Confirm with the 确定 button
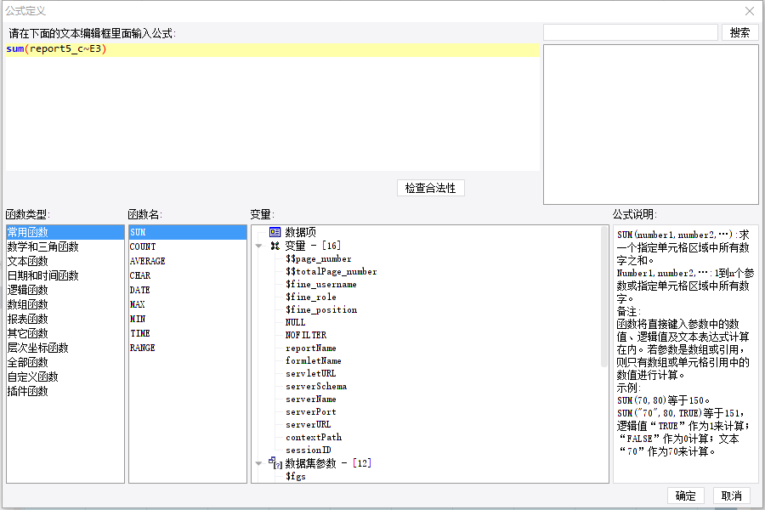Viewport: 765px width, 510px height. point(685,496)
